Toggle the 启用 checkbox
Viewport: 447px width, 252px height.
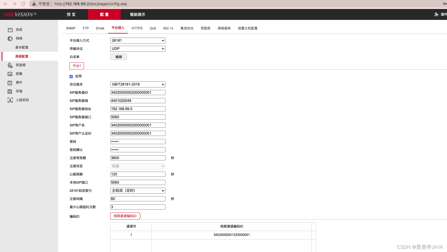pyautogui.click(x=71, y=77)
